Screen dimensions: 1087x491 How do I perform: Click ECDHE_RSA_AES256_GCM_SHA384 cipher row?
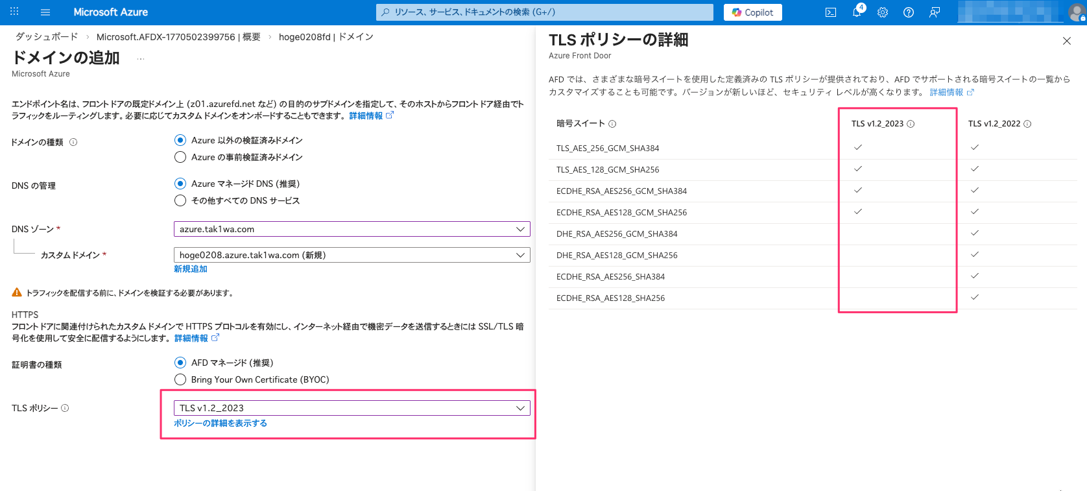coord(813,191)
